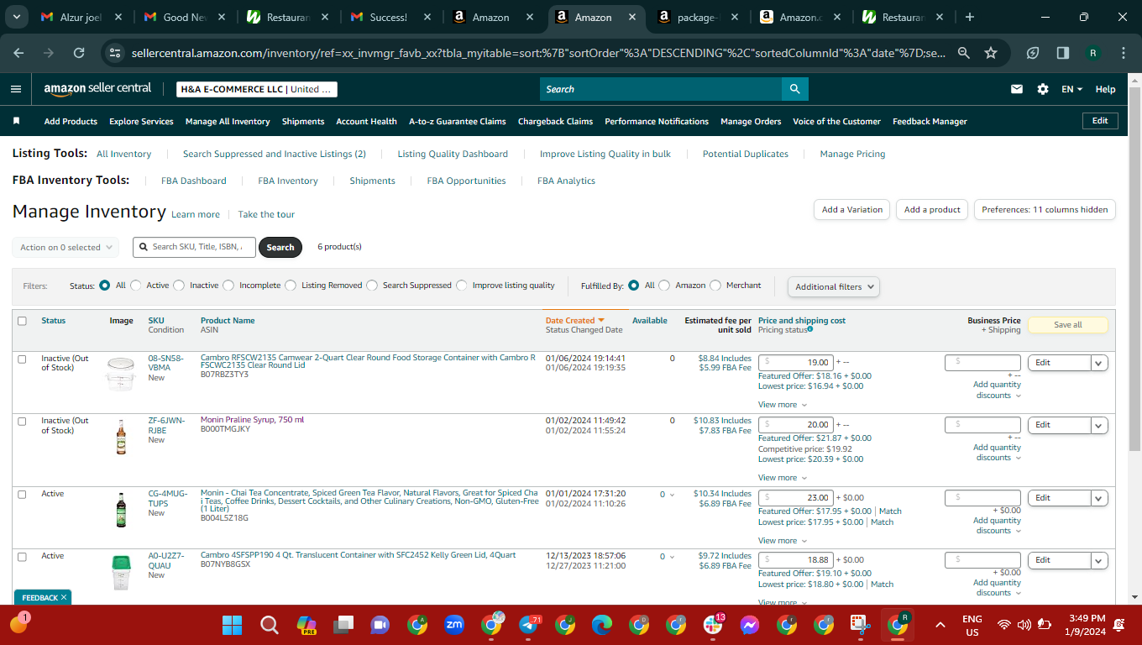Image resolution: width=1142 pixels, height=645 pixels.
Task: Select the Active status radio filter
Action: pyautogui.click(x=136, y=286)
